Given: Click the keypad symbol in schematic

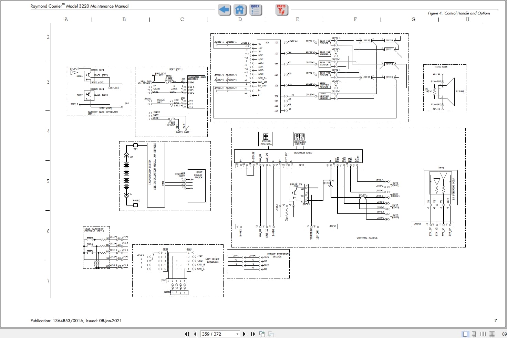Looking at the screenshot, I should (x=266, y=137).
